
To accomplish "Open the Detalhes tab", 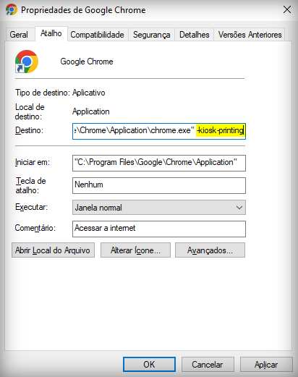I will click(194, 35).
